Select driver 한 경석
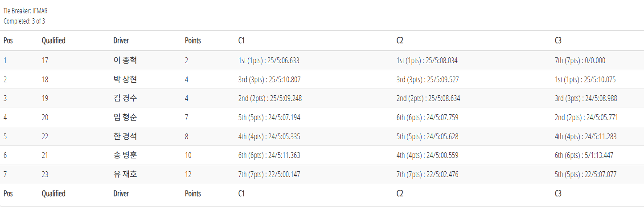 coord(125,137)
